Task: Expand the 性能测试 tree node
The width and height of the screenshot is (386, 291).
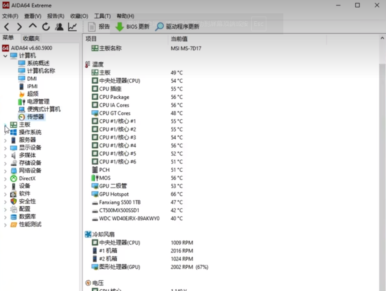Action: point(6,225)
